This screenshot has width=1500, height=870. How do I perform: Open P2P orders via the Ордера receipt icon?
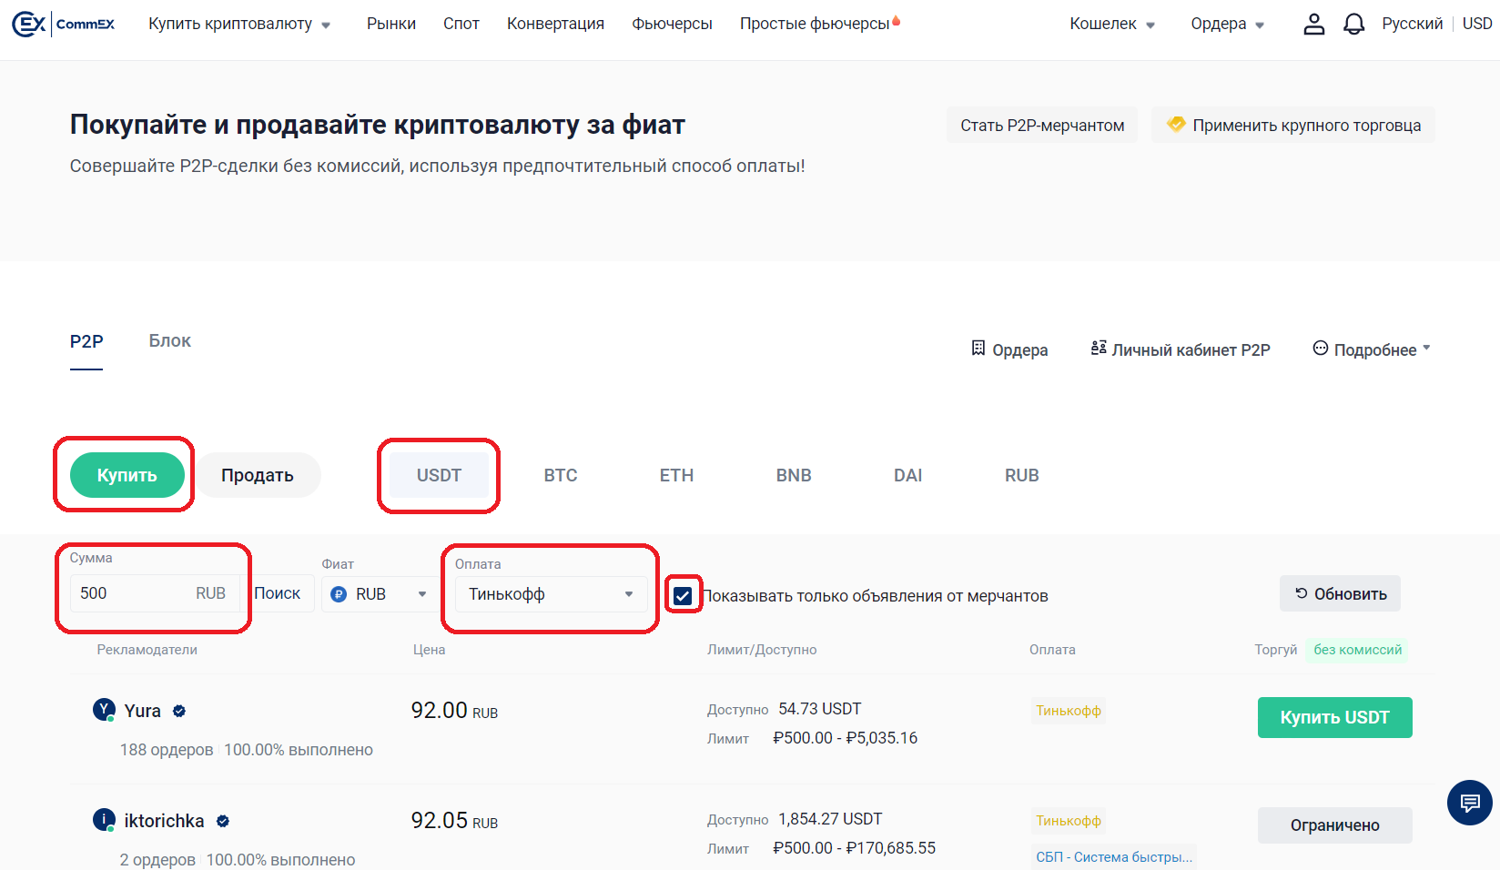[978, 349]
